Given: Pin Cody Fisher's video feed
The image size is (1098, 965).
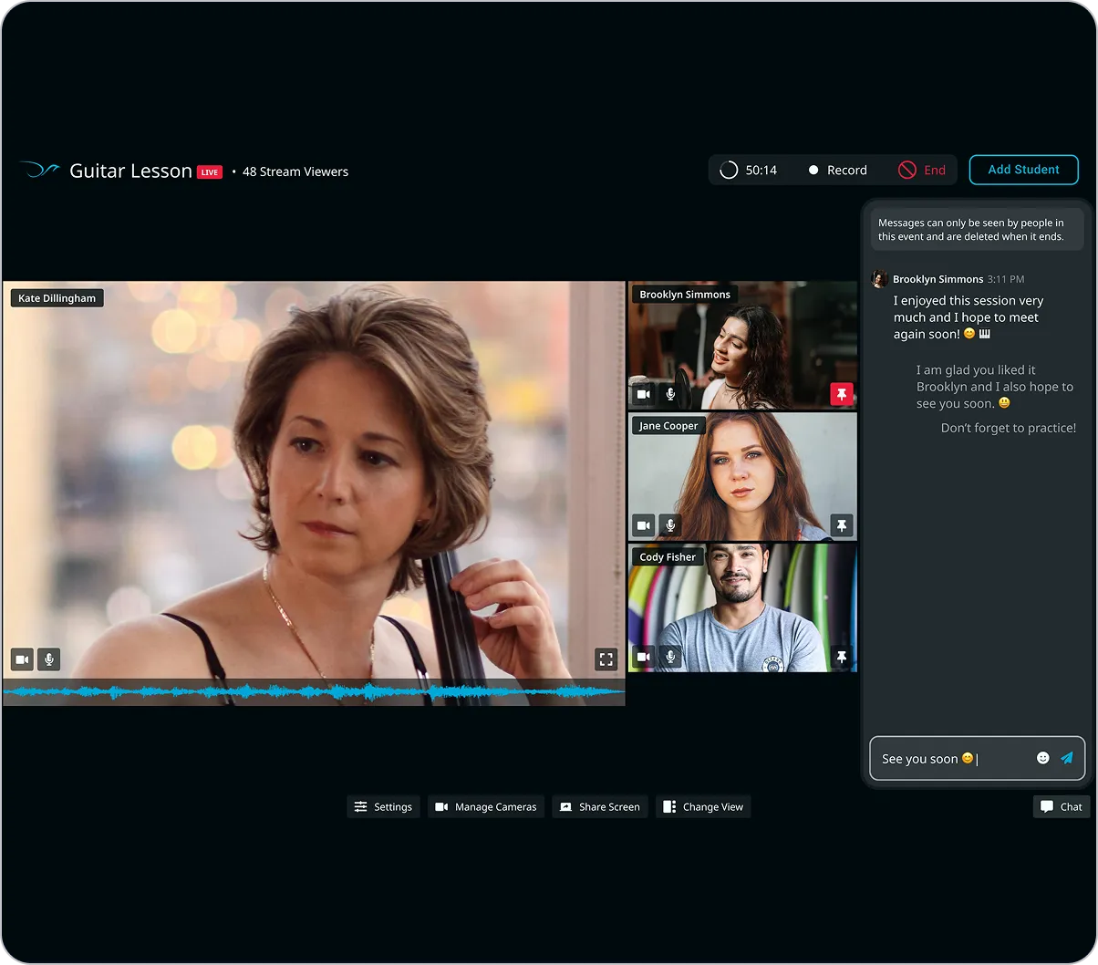Looking at the screenshot, I should point(841,657).
